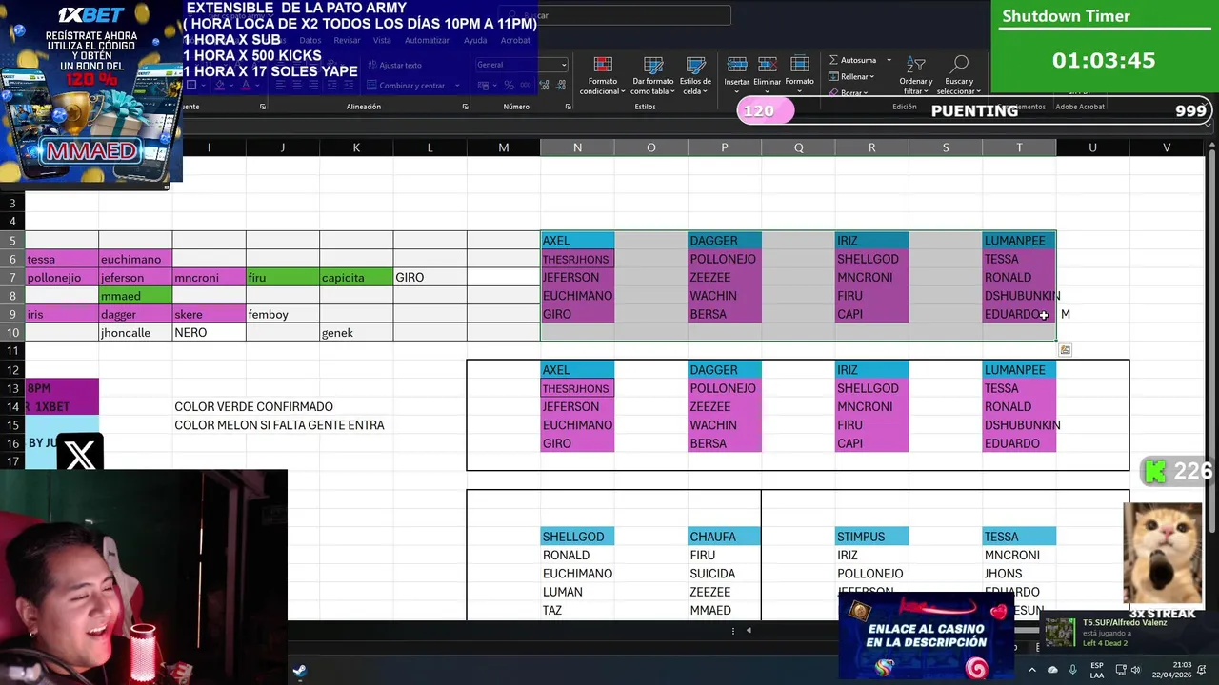Screen dimensions: 1219x685
Task: Select LUMANPEE cell in row 12
Action: coord(1019,370)
